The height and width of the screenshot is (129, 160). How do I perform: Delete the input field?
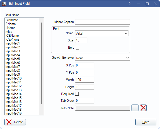[x=15, y=122]
